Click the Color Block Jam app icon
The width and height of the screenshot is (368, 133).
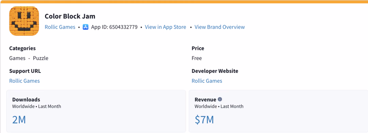[x=24, y=21]
